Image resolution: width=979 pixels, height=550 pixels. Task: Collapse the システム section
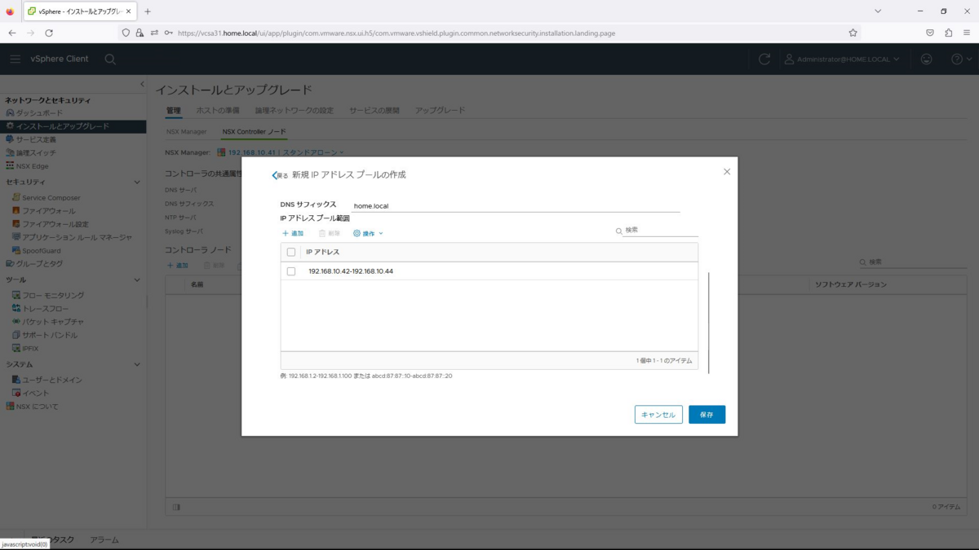(136, 364)
